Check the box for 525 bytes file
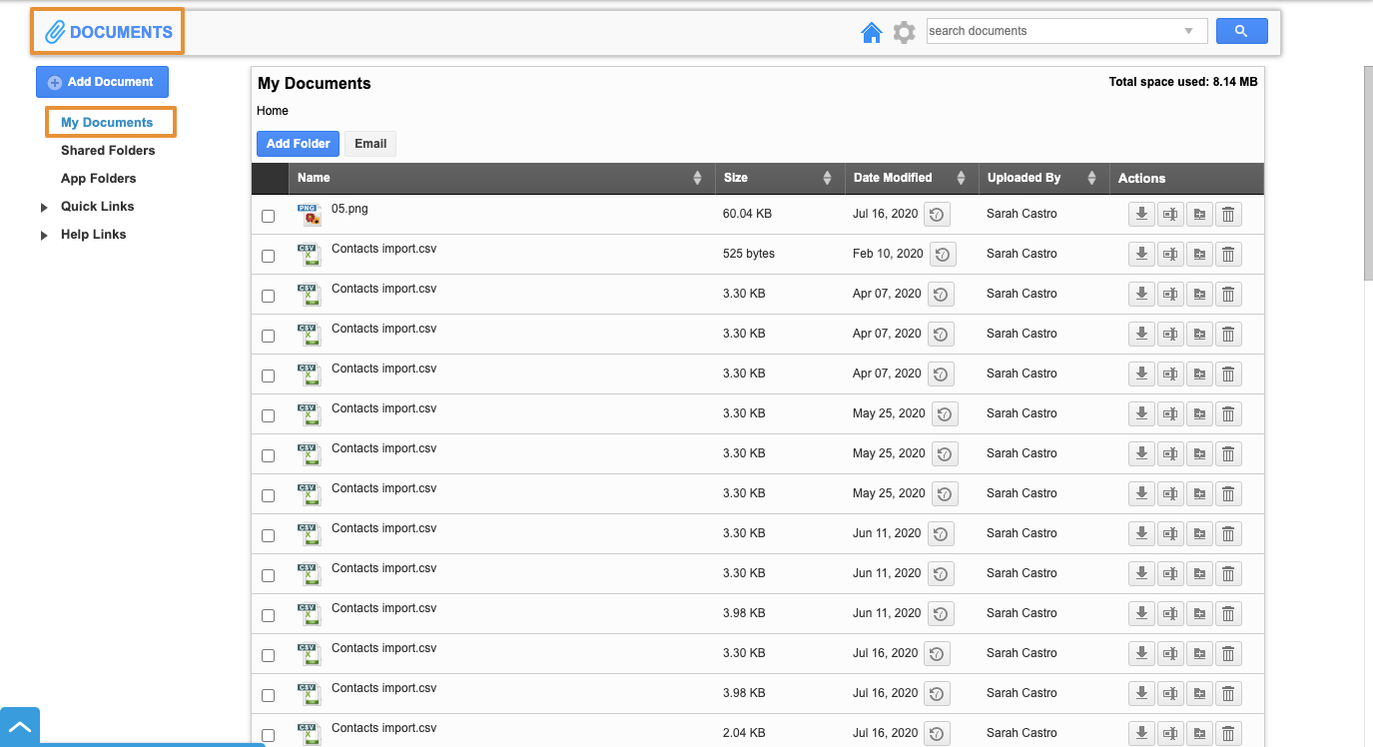Screen dimensions: 1373x747 [268, 256]
